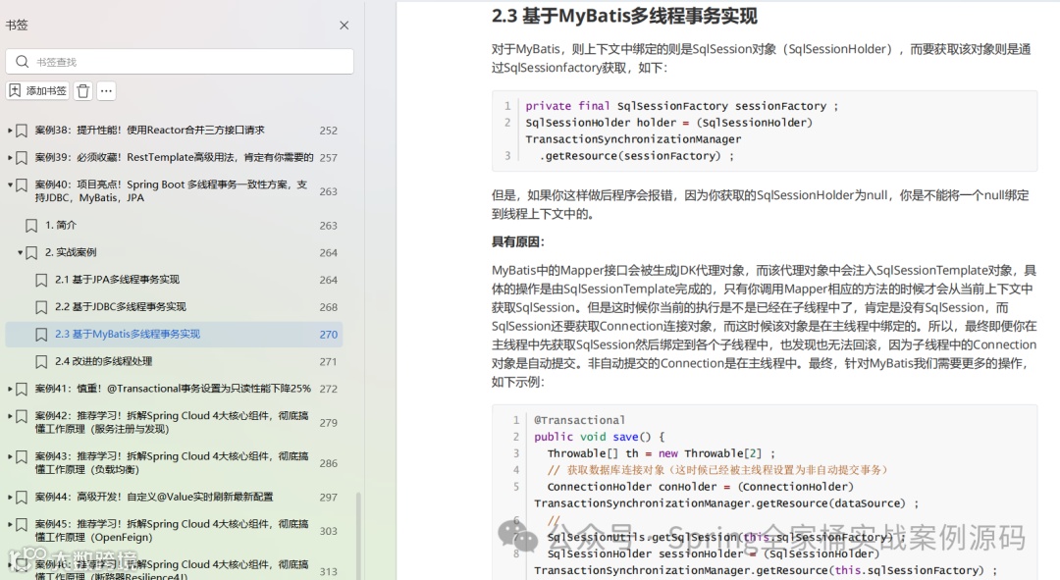Screen dimensions: 1060x580
Task: Open the more options ellipsis button
Action: click(x=106, y=90)
